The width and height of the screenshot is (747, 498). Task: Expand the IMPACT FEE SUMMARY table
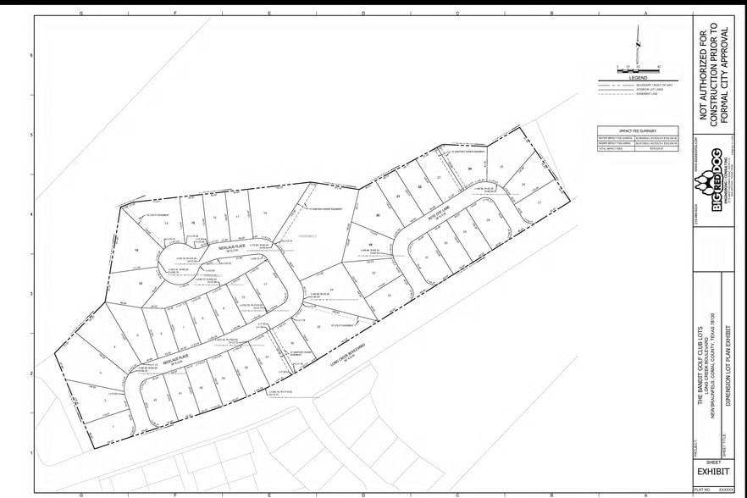(638, 130)
